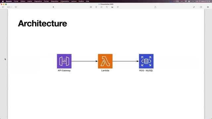The height and width of the screenshot is (119, 212).
Task: Open the Document inspector icon
Action: pos(208,7)
